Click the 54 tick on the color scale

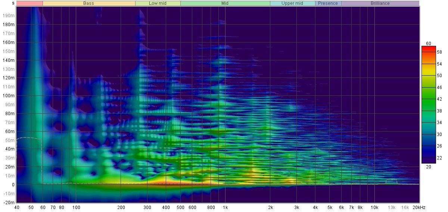[439, 64]
